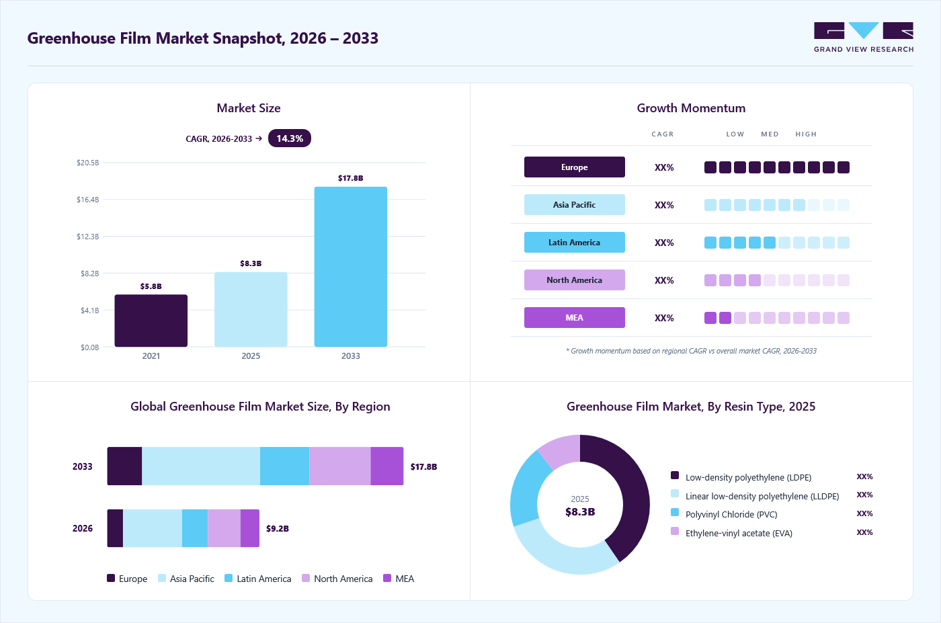This screenshot has width=941, height=623.
Task: Click the $9.2B value beside 2026 bar
Action: pos(278,528)
